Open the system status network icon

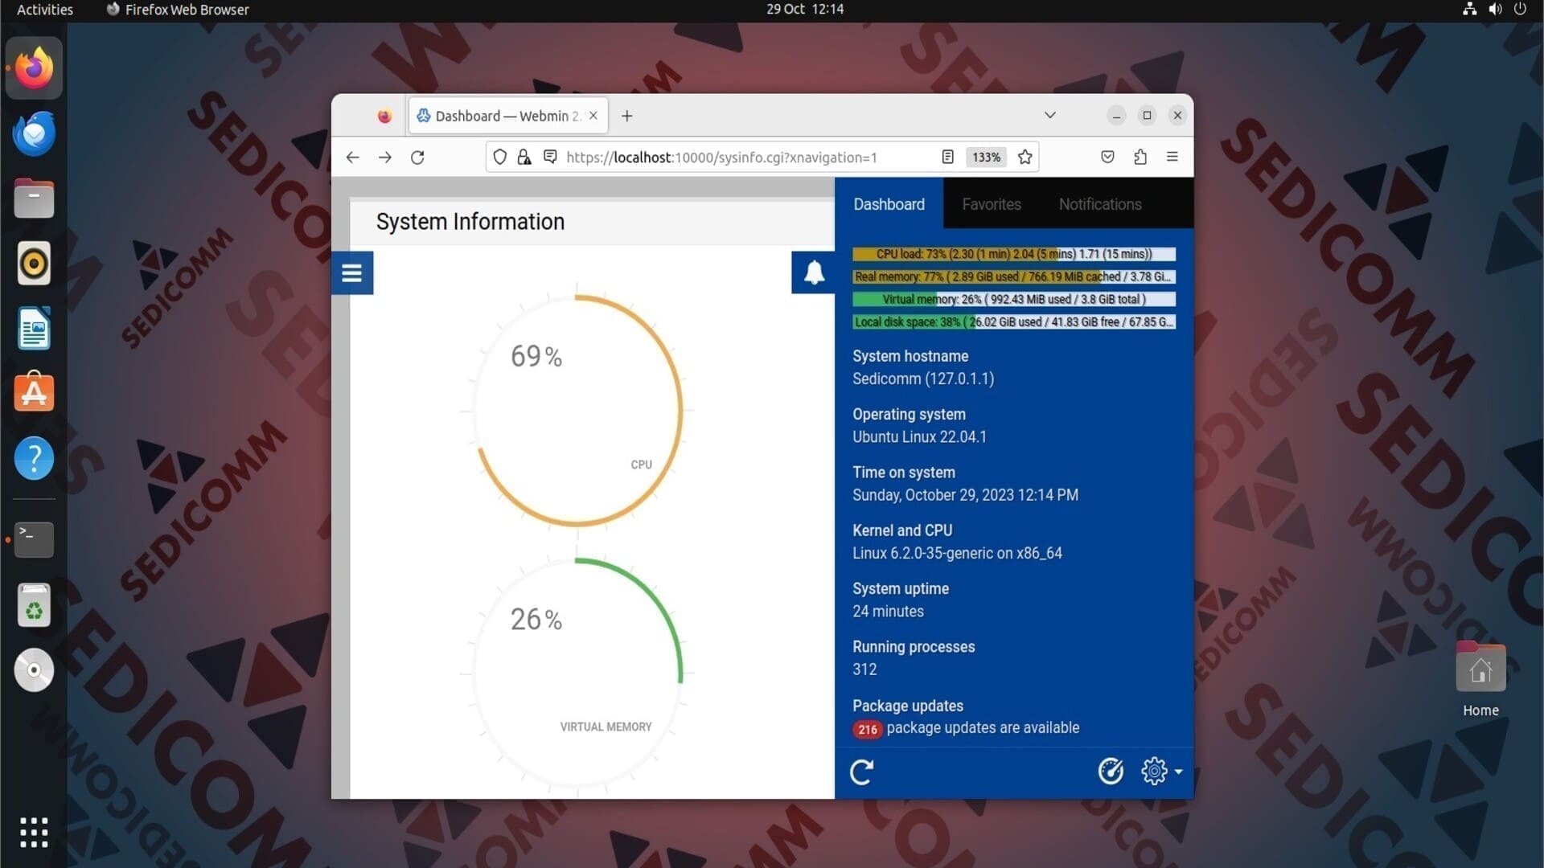1469,9
